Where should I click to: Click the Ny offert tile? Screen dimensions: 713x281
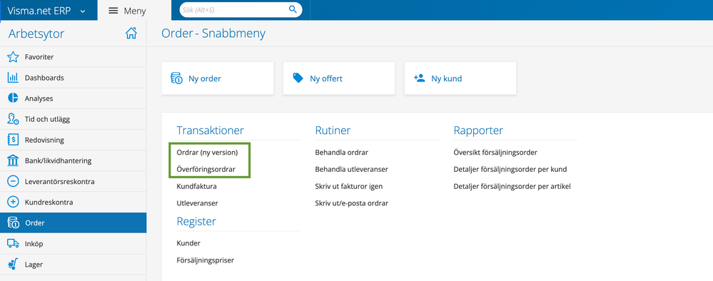click(339, 78)
